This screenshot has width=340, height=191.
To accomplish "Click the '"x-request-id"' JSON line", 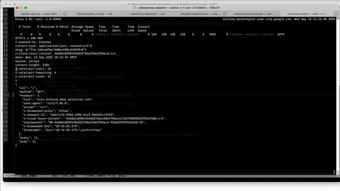I will (69, 115).
